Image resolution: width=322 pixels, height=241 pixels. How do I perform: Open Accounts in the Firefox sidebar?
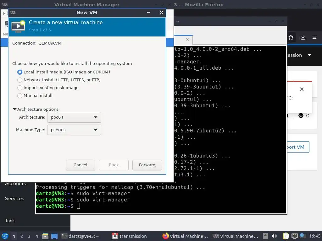15,184
